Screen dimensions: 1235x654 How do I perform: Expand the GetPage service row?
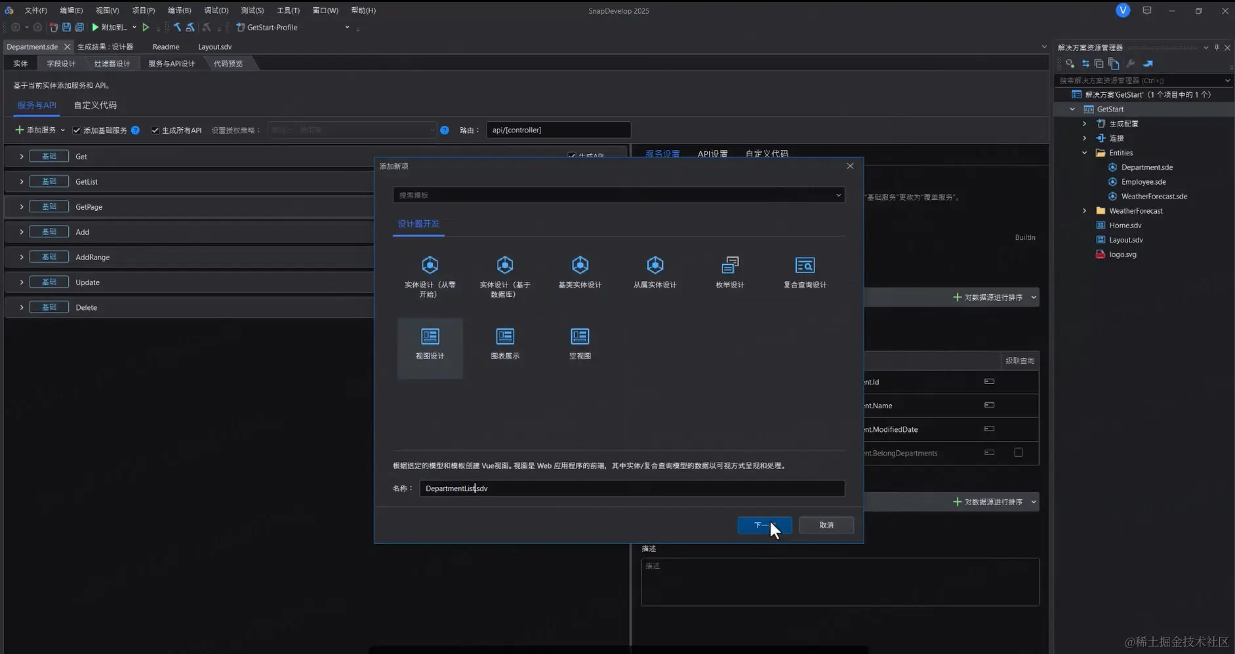[22, 206]
